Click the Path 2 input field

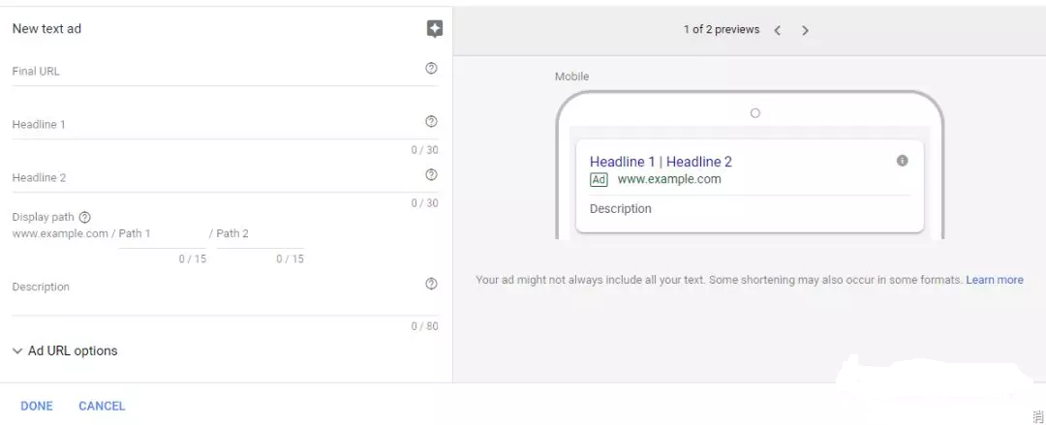tap(260, 235)
